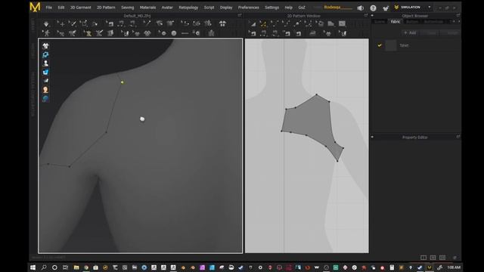Screen dimensions: 484x272
Task: Open the 2D Pattern menu
Action: (x=106, y=8)
